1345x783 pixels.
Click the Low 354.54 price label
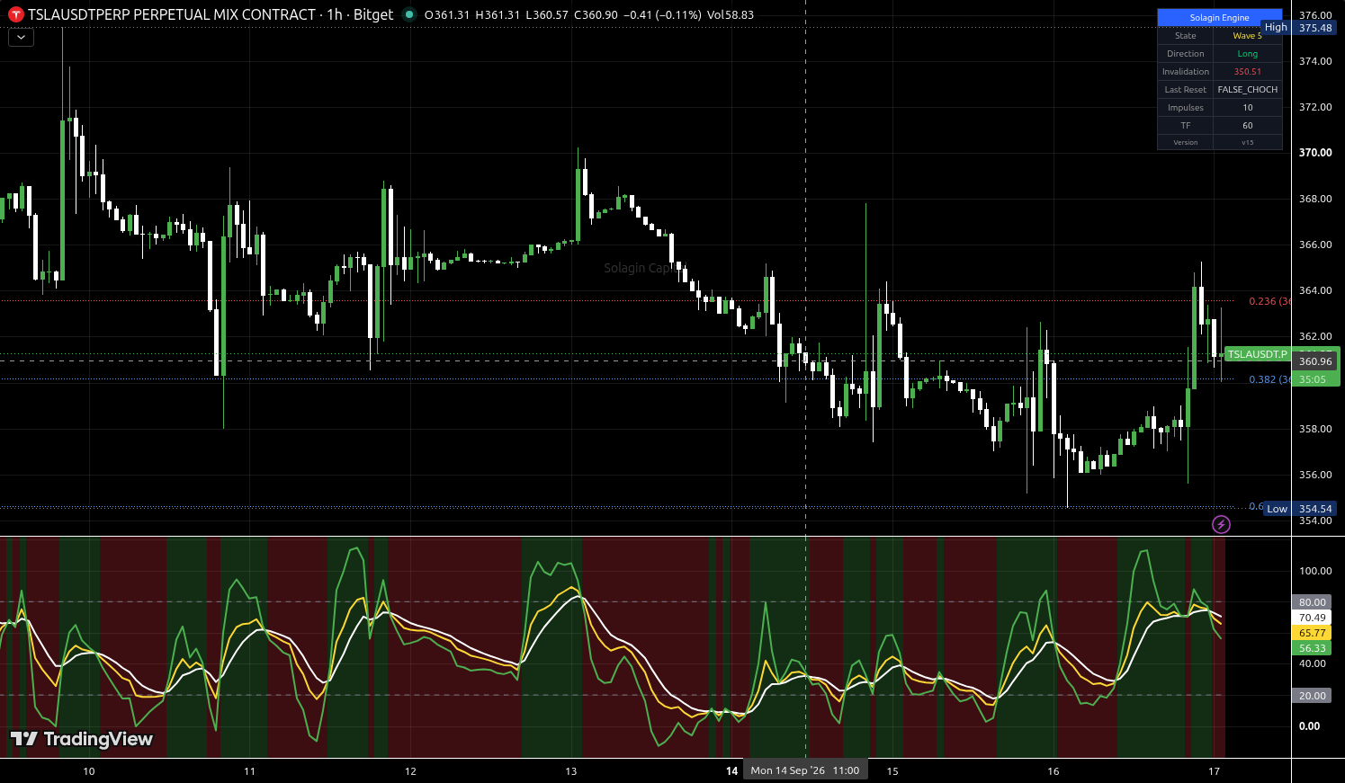pos(1300,509)
